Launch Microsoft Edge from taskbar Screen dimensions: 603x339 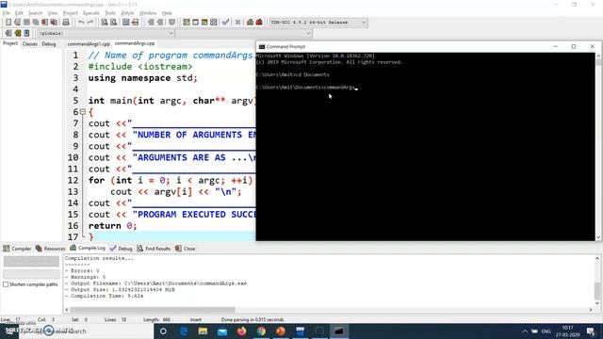[184, 331]
